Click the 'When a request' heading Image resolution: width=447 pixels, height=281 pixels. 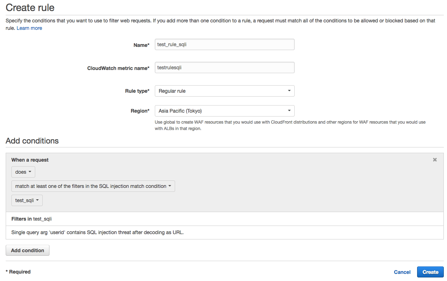[x=30, y=160]
